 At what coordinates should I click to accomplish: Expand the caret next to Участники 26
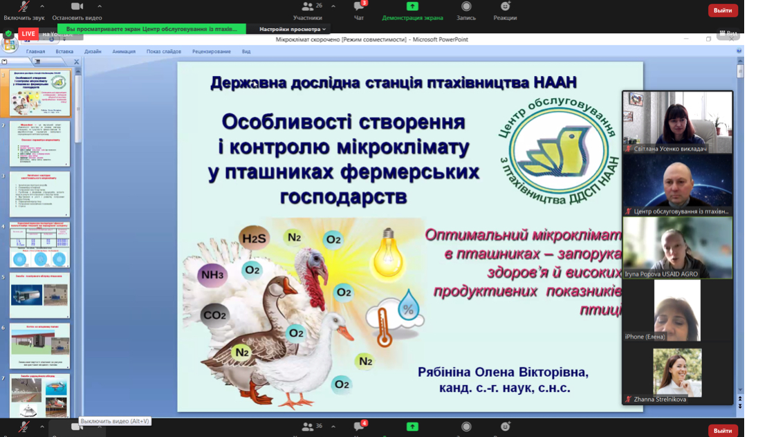pyautogui.click(x=333, y=6)
